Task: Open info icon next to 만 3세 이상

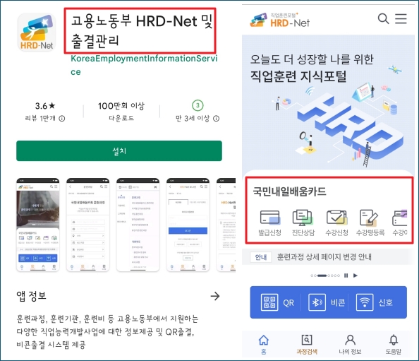Action: point(216,118)
